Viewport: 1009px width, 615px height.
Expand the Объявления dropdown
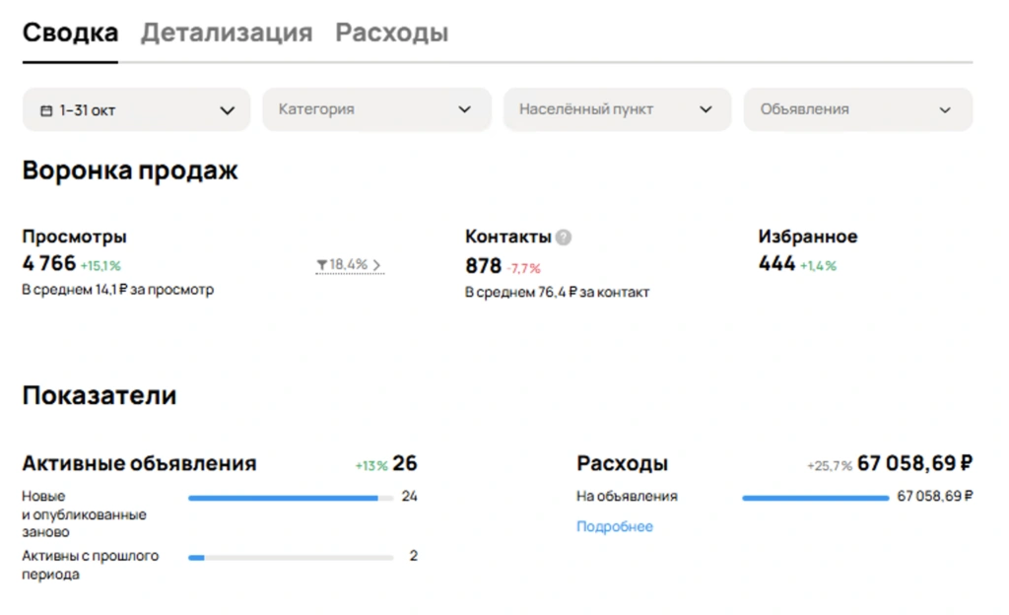858,110
